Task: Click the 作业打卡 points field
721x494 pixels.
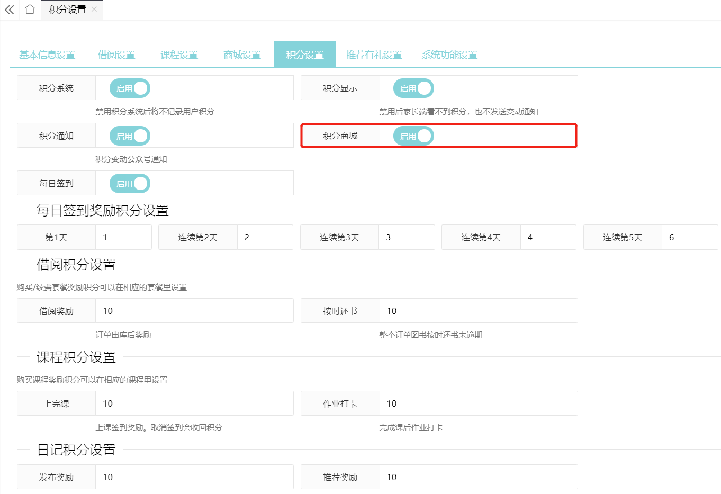Action: tap(479, 403)
